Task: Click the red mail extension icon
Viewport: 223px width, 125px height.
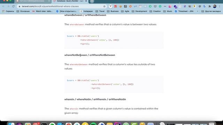Action: click(x=115, y=6)
